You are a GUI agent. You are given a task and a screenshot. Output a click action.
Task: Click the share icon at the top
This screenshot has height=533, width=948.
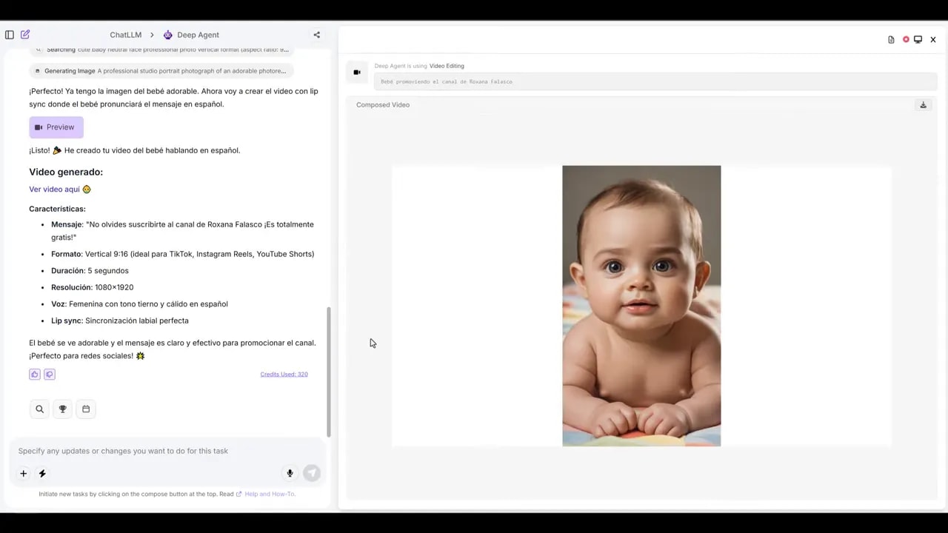(316, 34)
